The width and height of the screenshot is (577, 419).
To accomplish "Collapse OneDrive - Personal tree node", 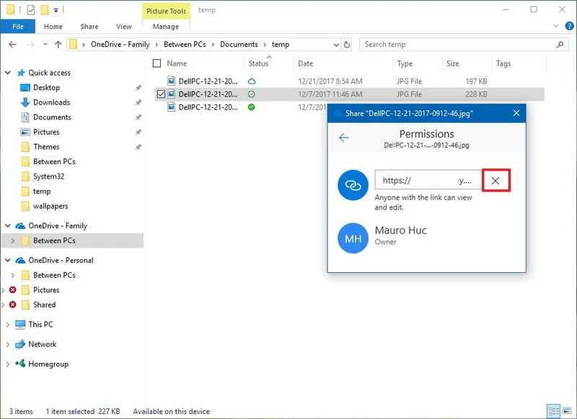I will (8, 260).
